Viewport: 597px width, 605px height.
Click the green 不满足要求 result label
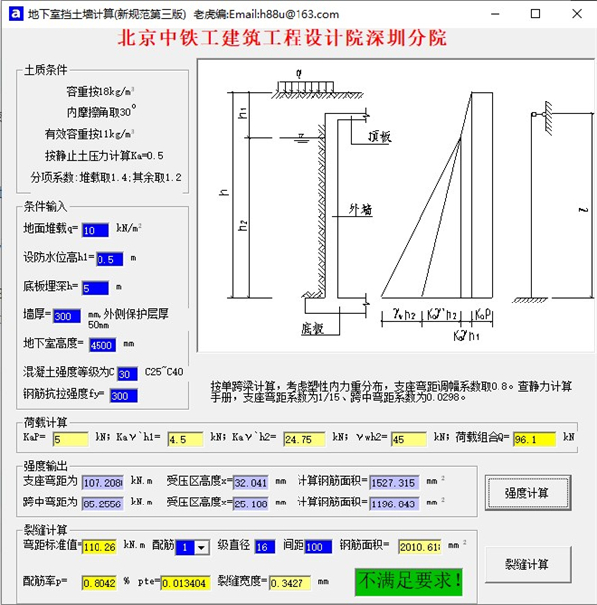click(409, 582)
